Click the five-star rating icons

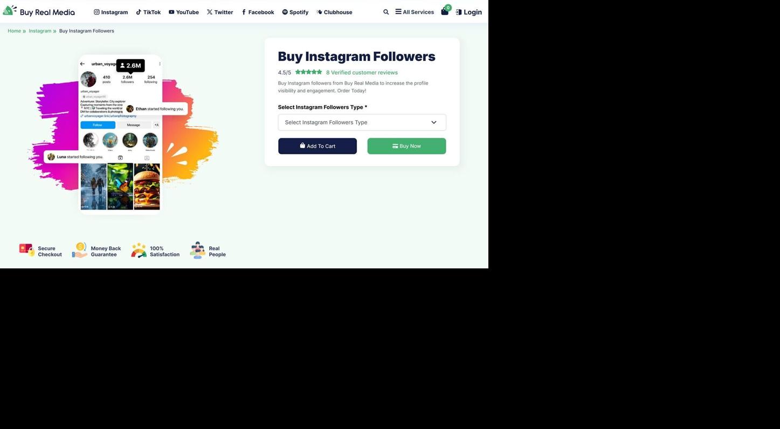pyautogui.click(x=308, y=72)
